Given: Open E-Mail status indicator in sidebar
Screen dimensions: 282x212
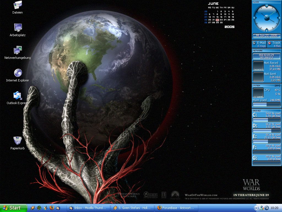Looking at the screenshot, I should coord(259,44).
